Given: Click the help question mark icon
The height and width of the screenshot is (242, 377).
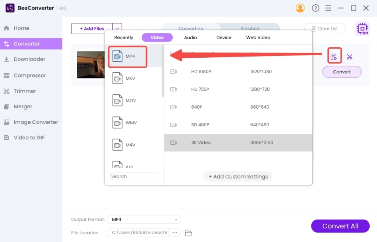Looking at the screenshot, I should 316,8.
